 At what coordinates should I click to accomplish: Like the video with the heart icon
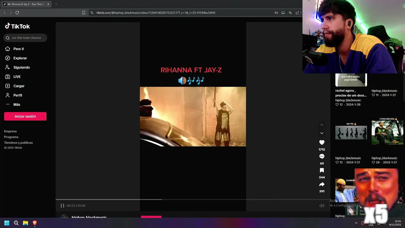click(x=322, y=142)
